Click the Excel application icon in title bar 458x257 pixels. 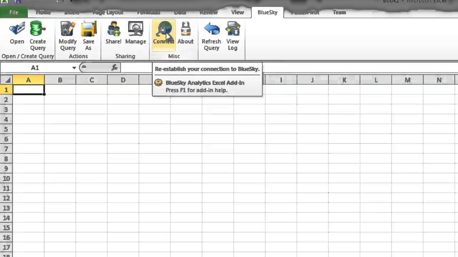[x=4, y=1]
